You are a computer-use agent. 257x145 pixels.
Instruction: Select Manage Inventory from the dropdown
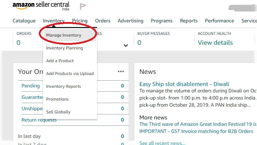click(64, 35)
